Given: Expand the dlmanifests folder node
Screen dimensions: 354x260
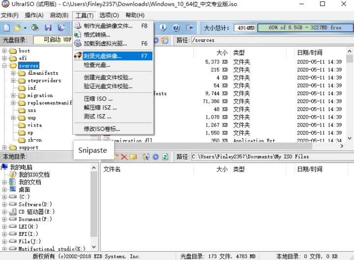Looking at the screenshot, I should click(13, 73).
